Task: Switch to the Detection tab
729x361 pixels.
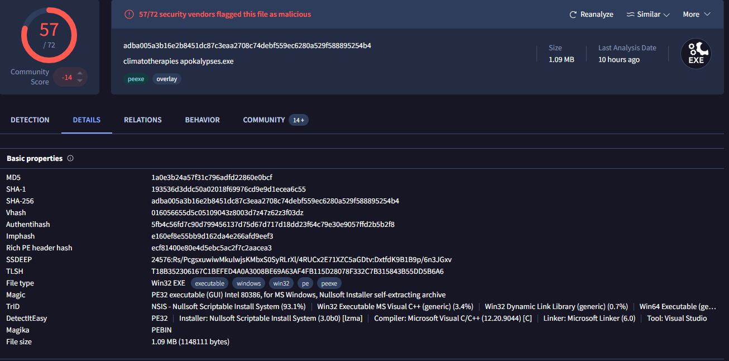Action: click(x=30, y=120)
